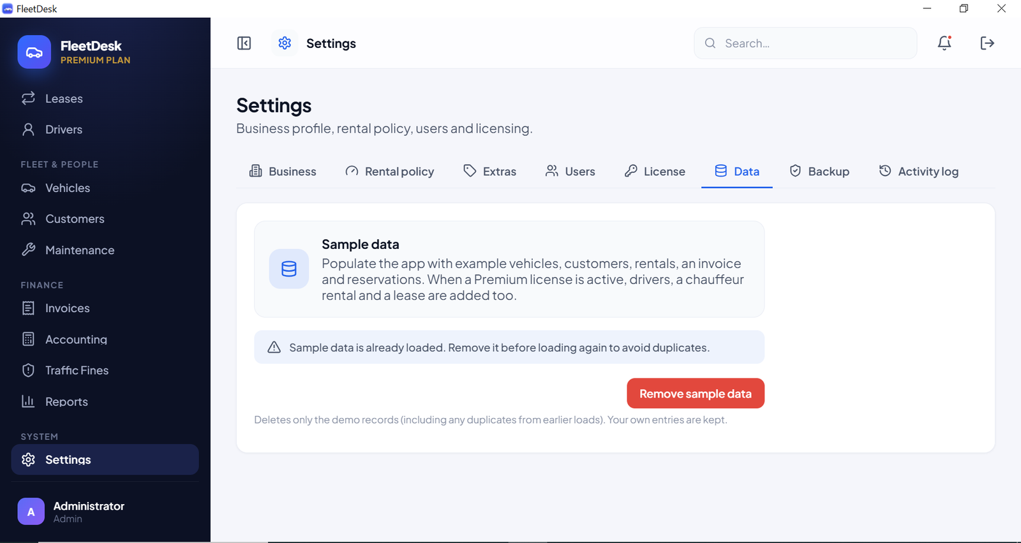
Task: Select the Data tab
Action: click(x=737, y=171)
